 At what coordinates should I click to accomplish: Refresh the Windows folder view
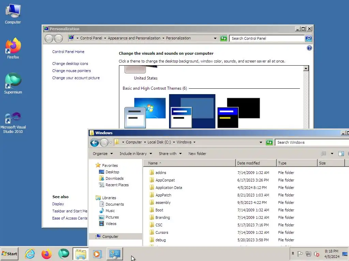point(269,142)
